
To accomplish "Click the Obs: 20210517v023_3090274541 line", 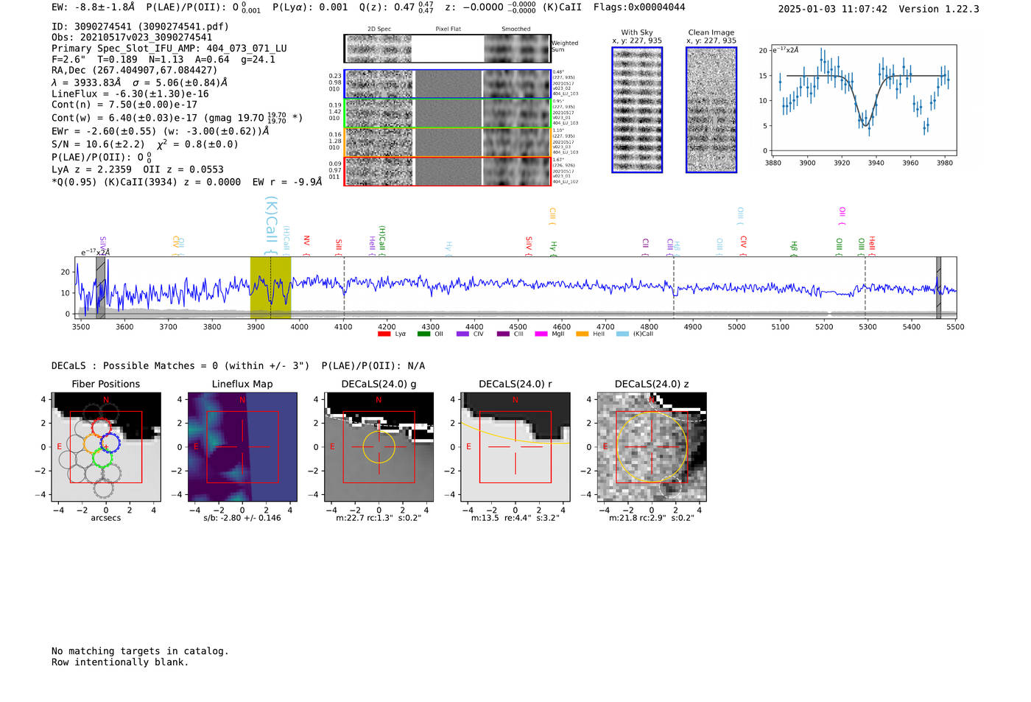I will (x=132, y=38).
